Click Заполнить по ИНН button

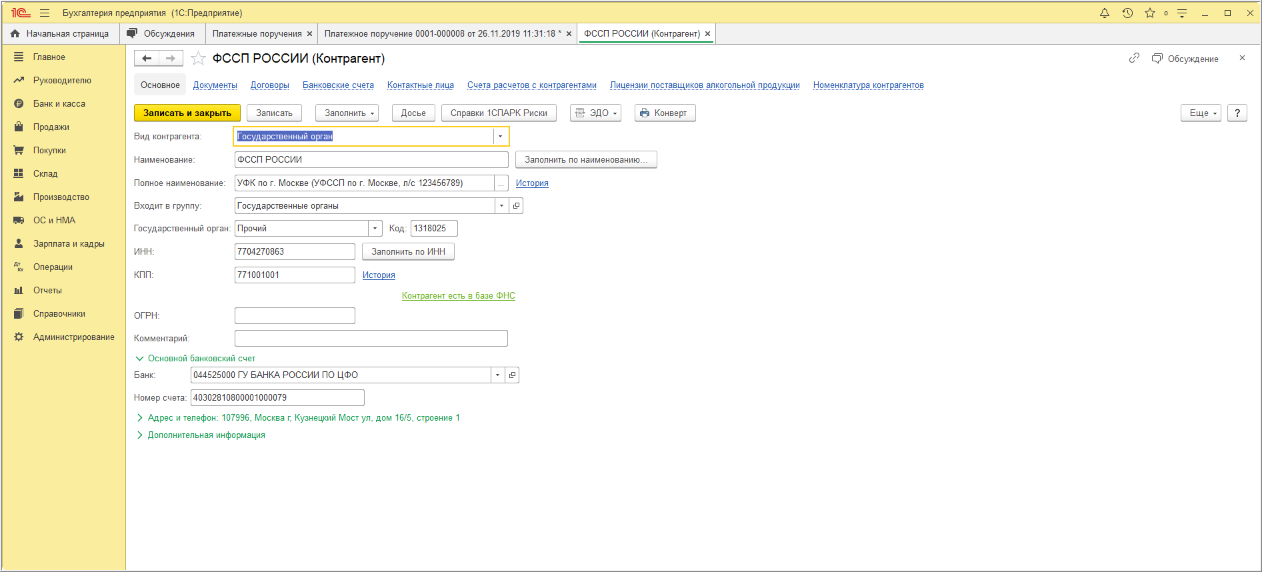click(408, 252)
